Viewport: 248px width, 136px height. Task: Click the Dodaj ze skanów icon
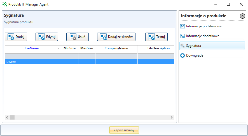(x=104, y=37)
